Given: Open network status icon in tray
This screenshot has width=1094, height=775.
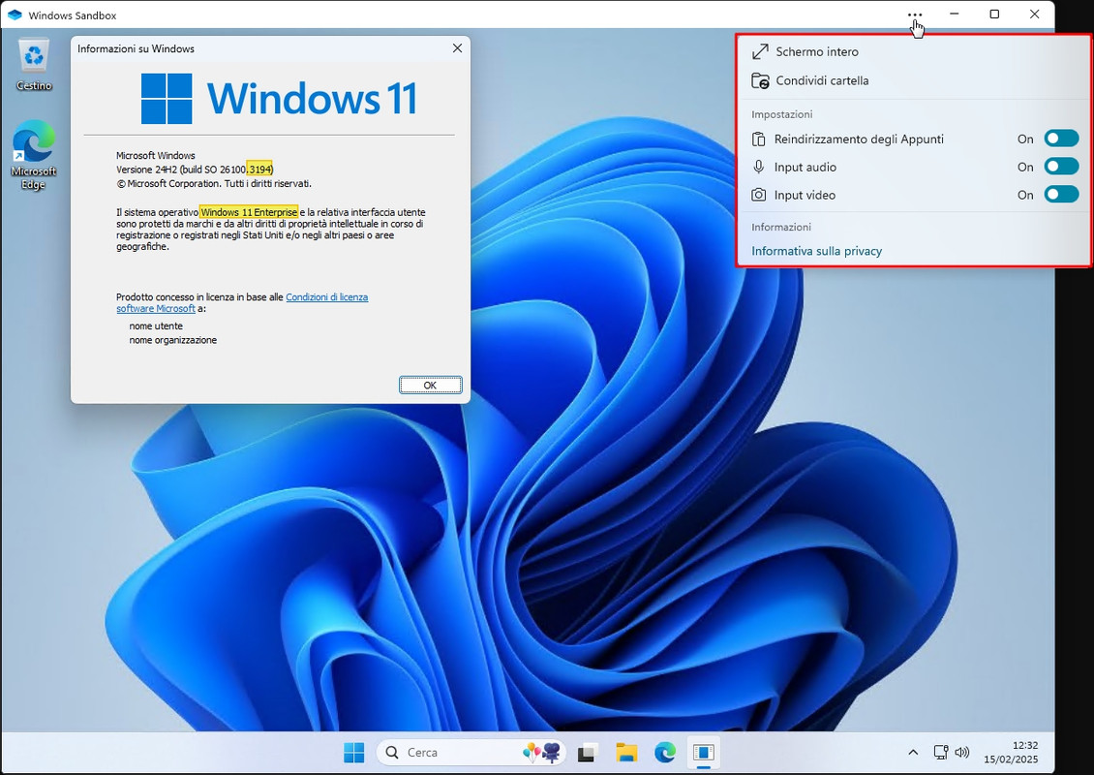Looking at the screenshot, I should [x=940, y=753].
